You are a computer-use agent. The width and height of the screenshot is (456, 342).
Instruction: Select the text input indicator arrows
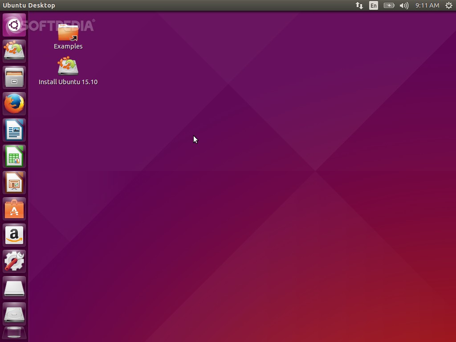coord(359,5)
